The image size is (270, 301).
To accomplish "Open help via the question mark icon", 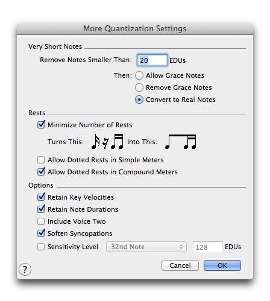I will [x=25, y=269].
